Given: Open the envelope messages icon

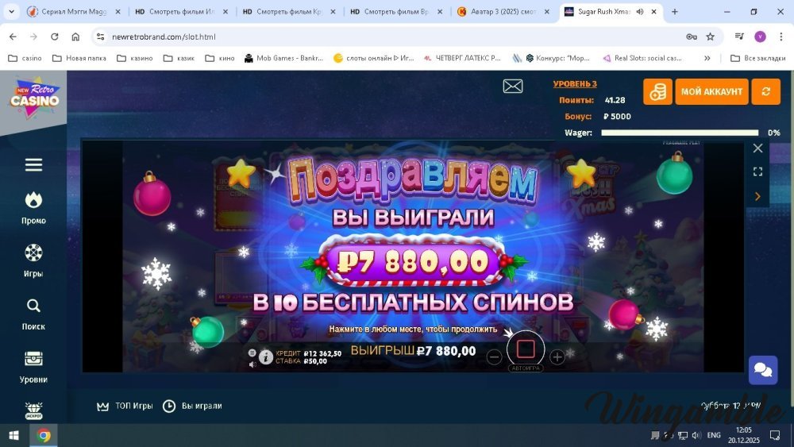Looking at the screenshot, I should click(x=512, y=86).
